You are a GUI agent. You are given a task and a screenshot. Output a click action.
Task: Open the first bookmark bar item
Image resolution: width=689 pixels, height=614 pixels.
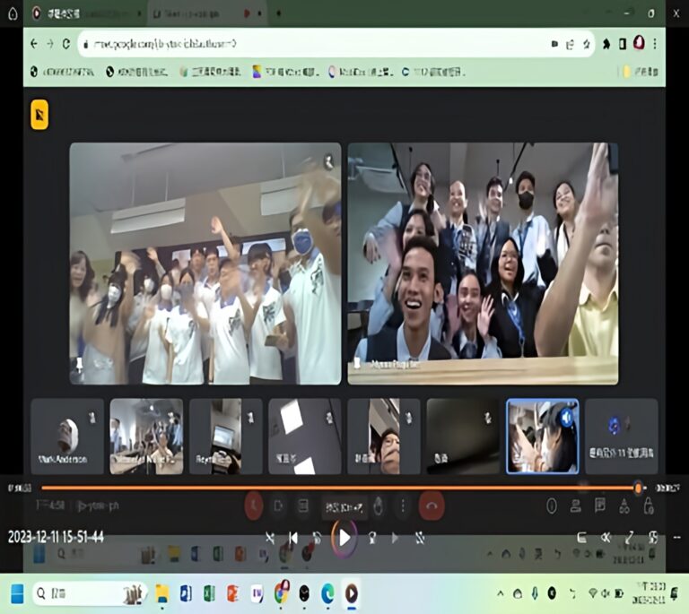click(62, 72)
